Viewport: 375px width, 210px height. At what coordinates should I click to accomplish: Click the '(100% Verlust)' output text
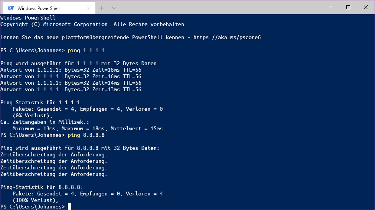pos(36,200)
